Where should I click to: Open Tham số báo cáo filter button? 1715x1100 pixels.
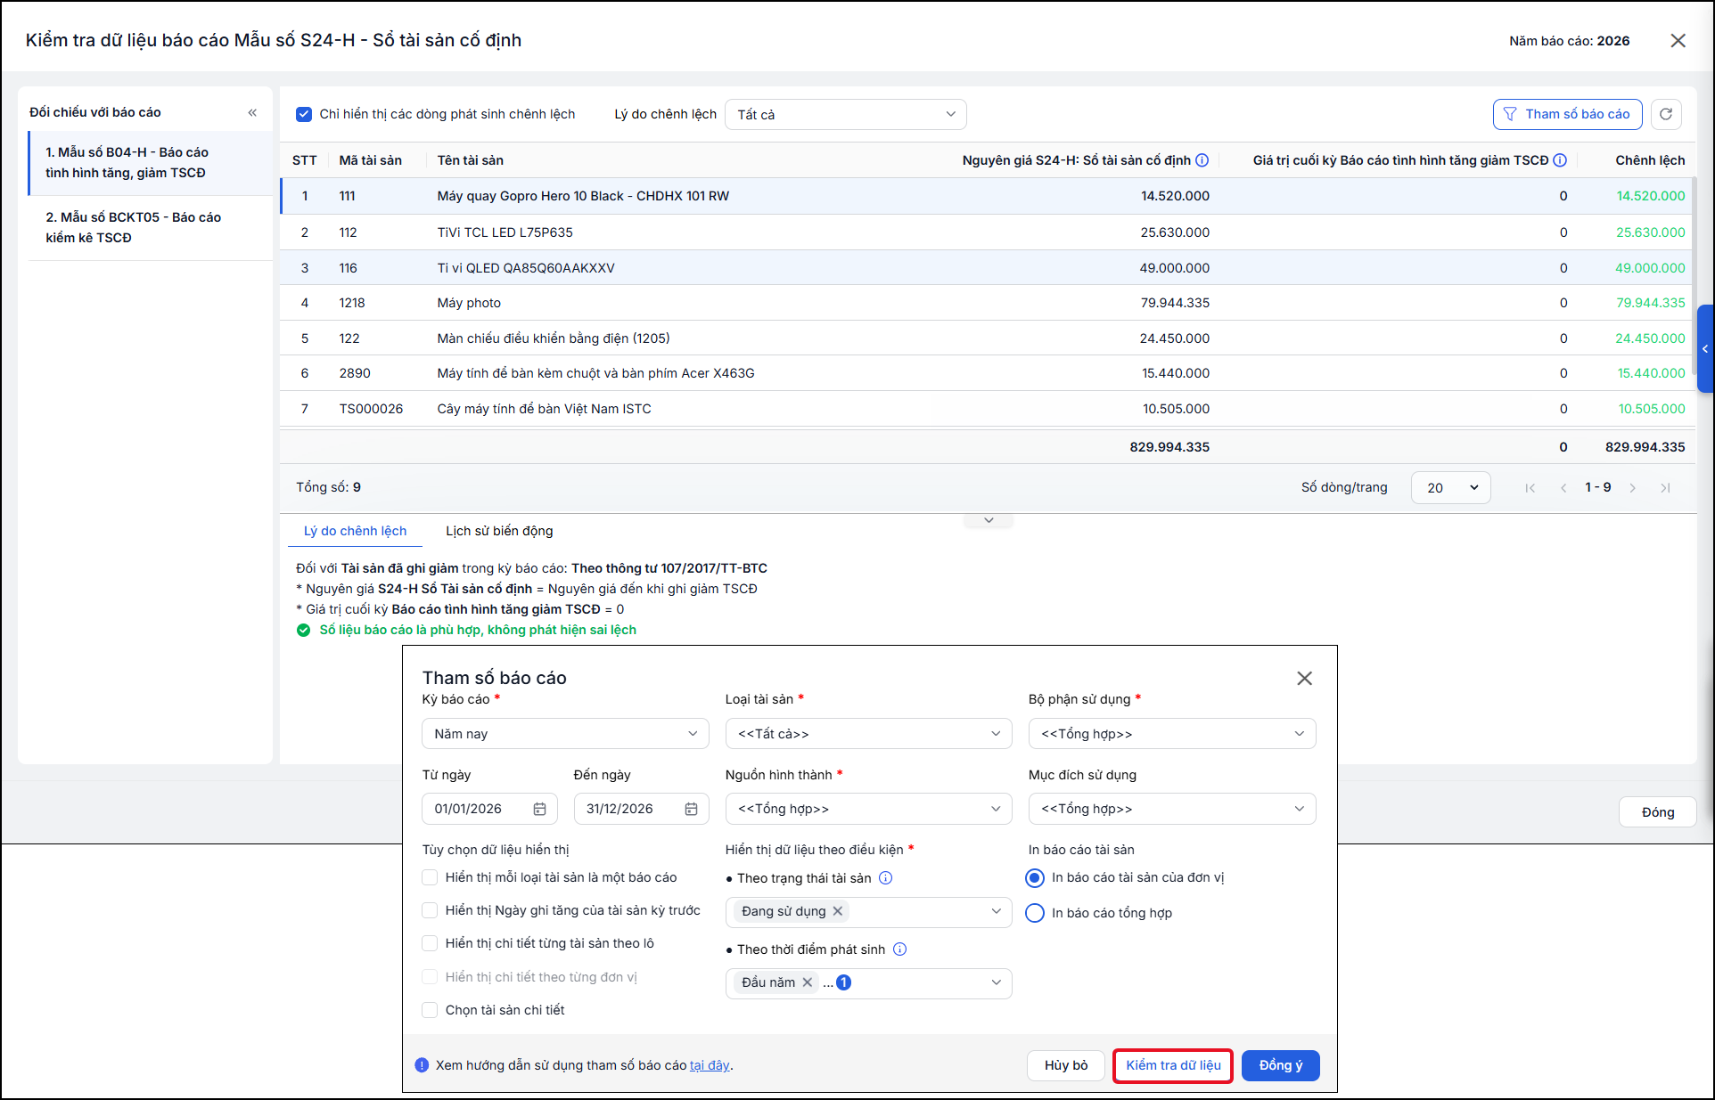[1567, 114]
